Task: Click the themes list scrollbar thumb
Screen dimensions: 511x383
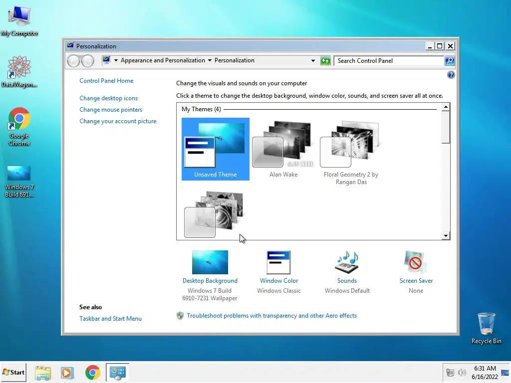Action: [x=446, y=127]
